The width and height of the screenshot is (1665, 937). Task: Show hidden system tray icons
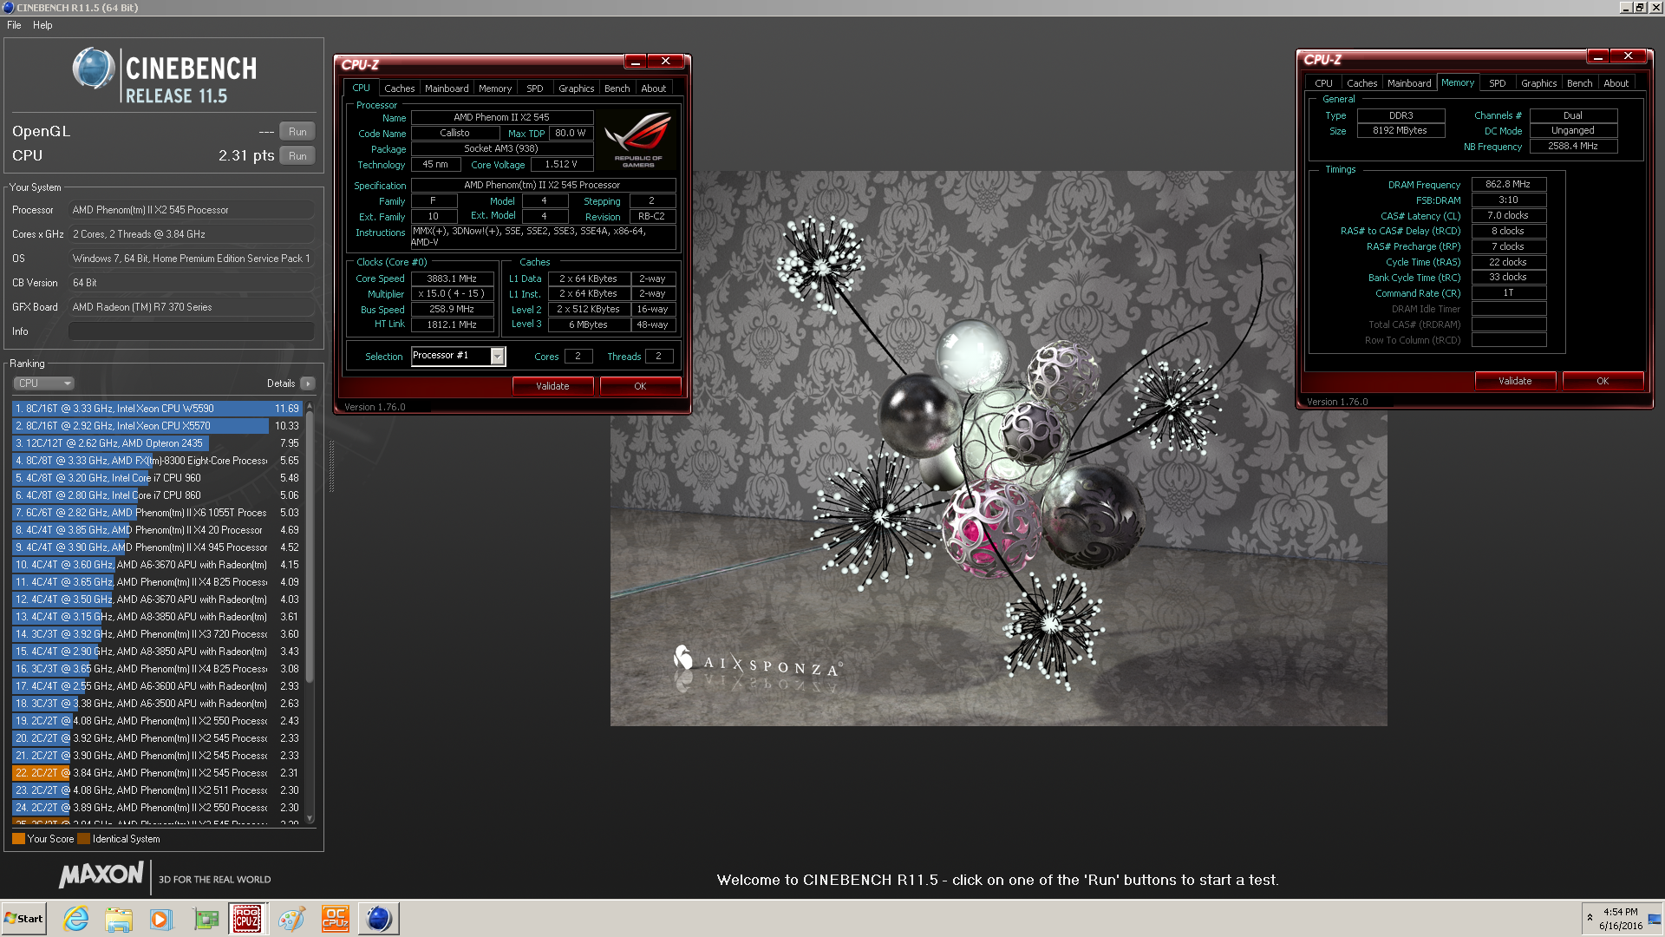pos(1590,918)
